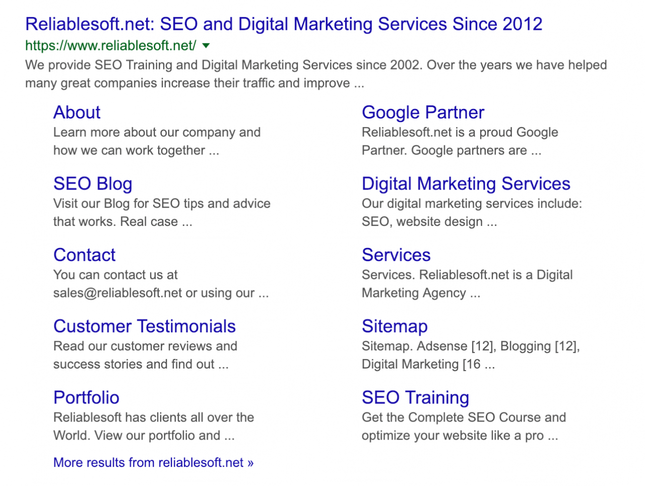This screenshot has height=486, width=645.
Task: View the Portfolio sitelink
Action: coord(86,398)
